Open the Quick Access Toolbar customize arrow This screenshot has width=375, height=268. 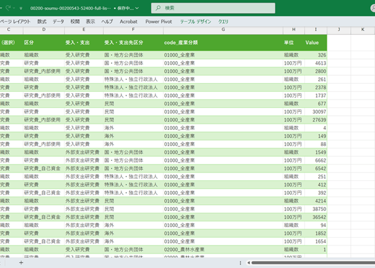pyautogui.click(x=21, y=8)
